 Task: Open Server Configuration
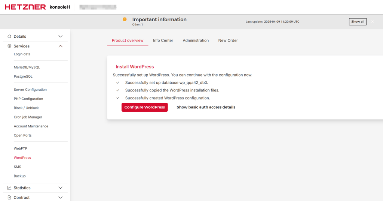(x=30, y=90)
